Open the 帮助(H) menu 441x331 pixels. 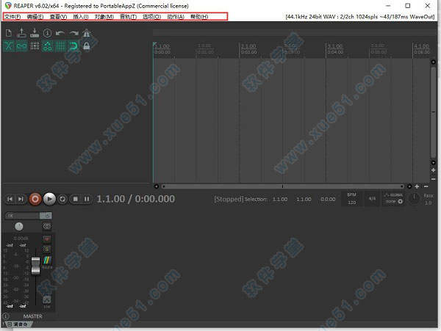pyautogui.click(x=199, y=17)
